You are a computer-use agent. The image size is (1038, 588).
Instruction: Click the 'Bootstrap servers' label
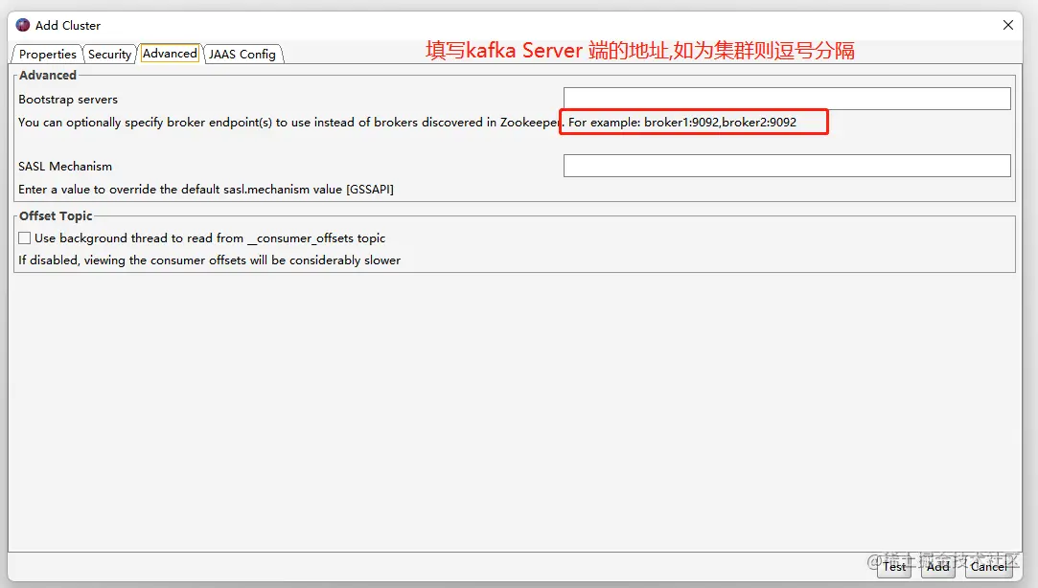68,100
